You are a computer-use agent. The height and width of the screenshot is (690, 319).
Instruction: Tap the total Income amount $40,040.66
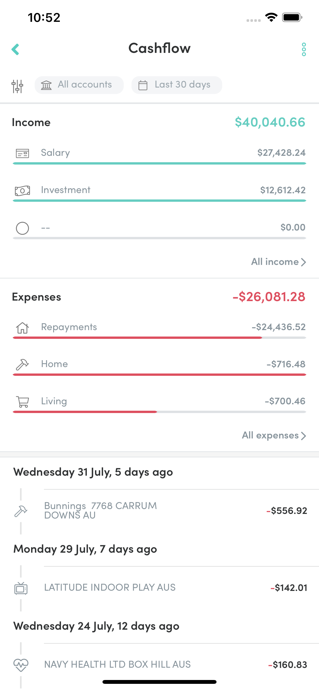tap(270, 122)
